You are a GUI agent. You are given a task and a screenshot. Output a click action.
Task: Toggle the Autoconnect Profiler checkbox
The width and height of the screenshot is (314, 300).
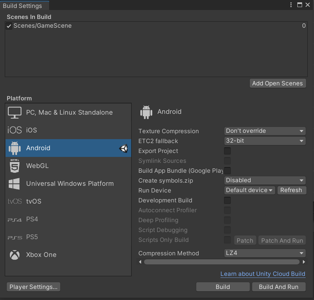227,210
